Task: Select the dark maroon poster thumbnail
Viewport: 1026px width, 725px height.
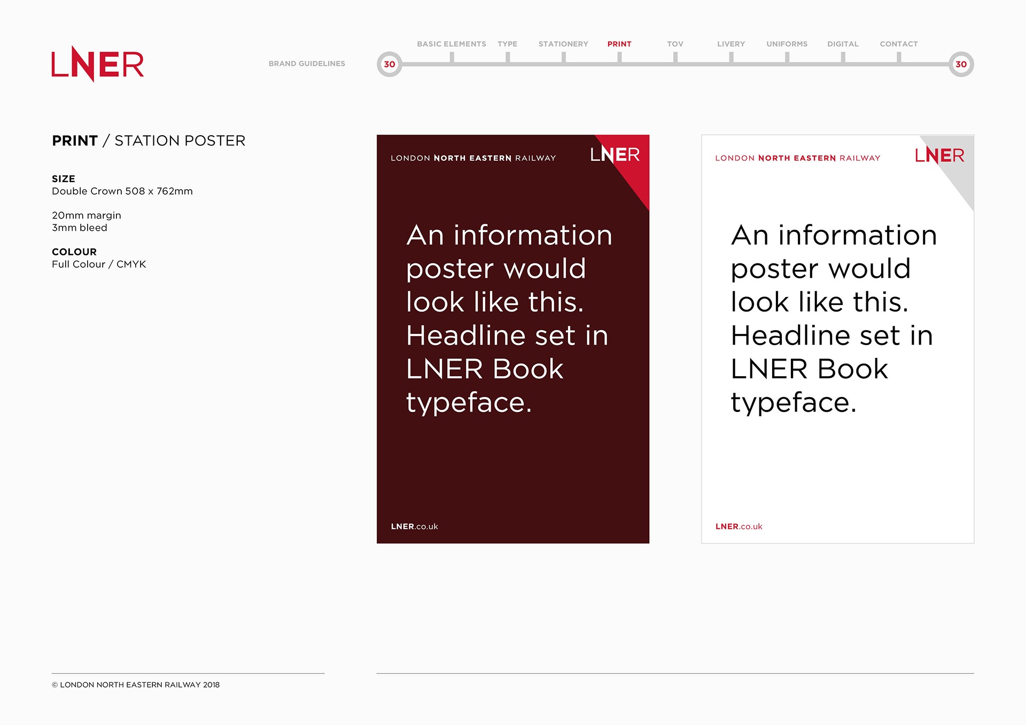Action: [513, 339]
